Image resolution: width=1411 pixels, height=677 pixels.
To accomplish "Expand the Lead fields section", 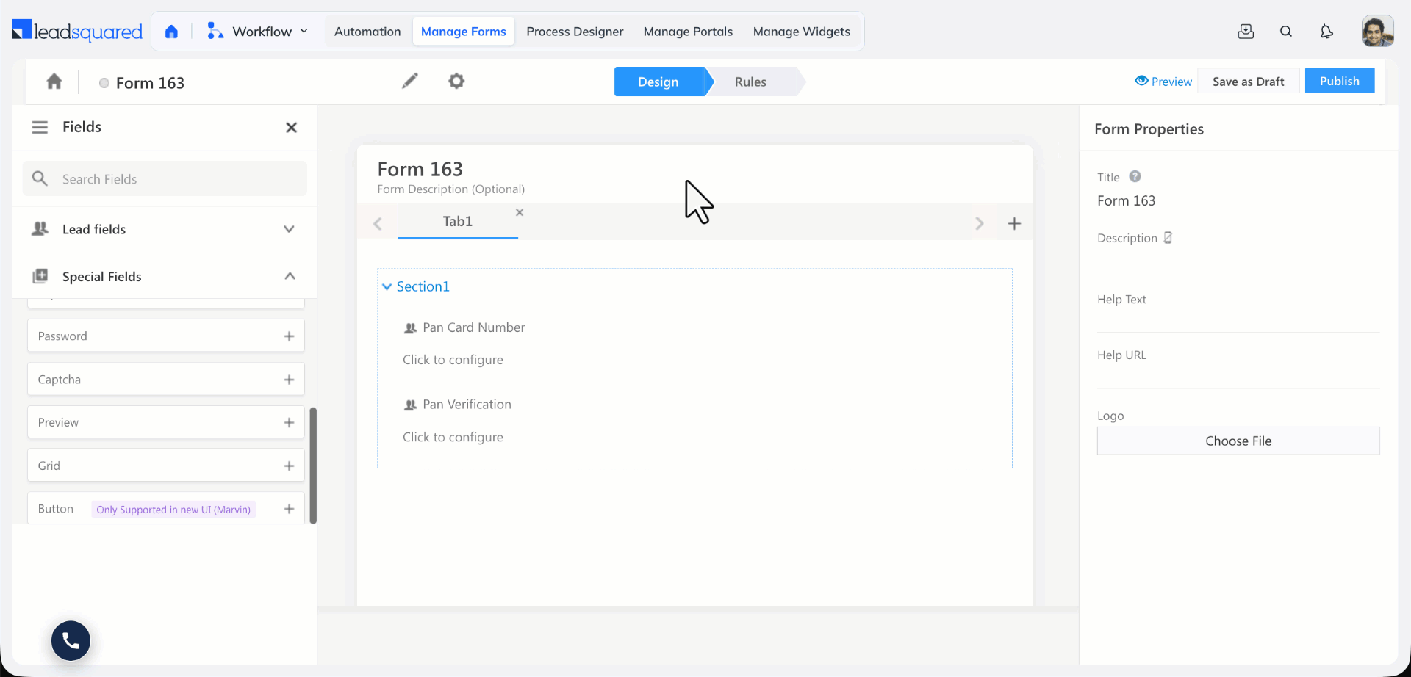I will pyautogui.click(x=165, y=229).
